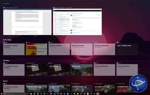
Task: Open best gpu update.docx under Earlier Today
Action: 104,49
